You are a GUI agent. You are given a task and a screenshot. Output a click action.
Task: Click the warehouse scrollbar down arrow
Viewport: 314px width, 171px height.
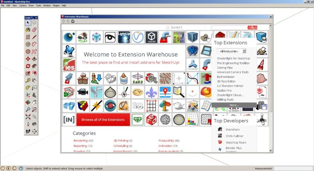coord(271,150)
